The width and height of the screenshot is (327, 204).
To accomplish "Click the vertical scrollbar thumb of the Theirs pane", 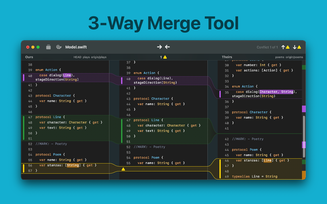I will 304,137.
